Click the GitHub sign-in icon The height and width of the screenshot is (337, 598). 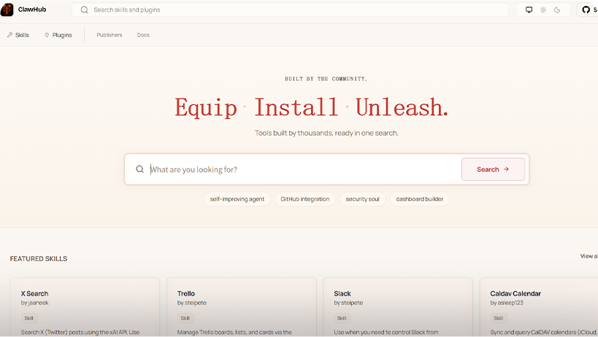click(x=586, y=10)
